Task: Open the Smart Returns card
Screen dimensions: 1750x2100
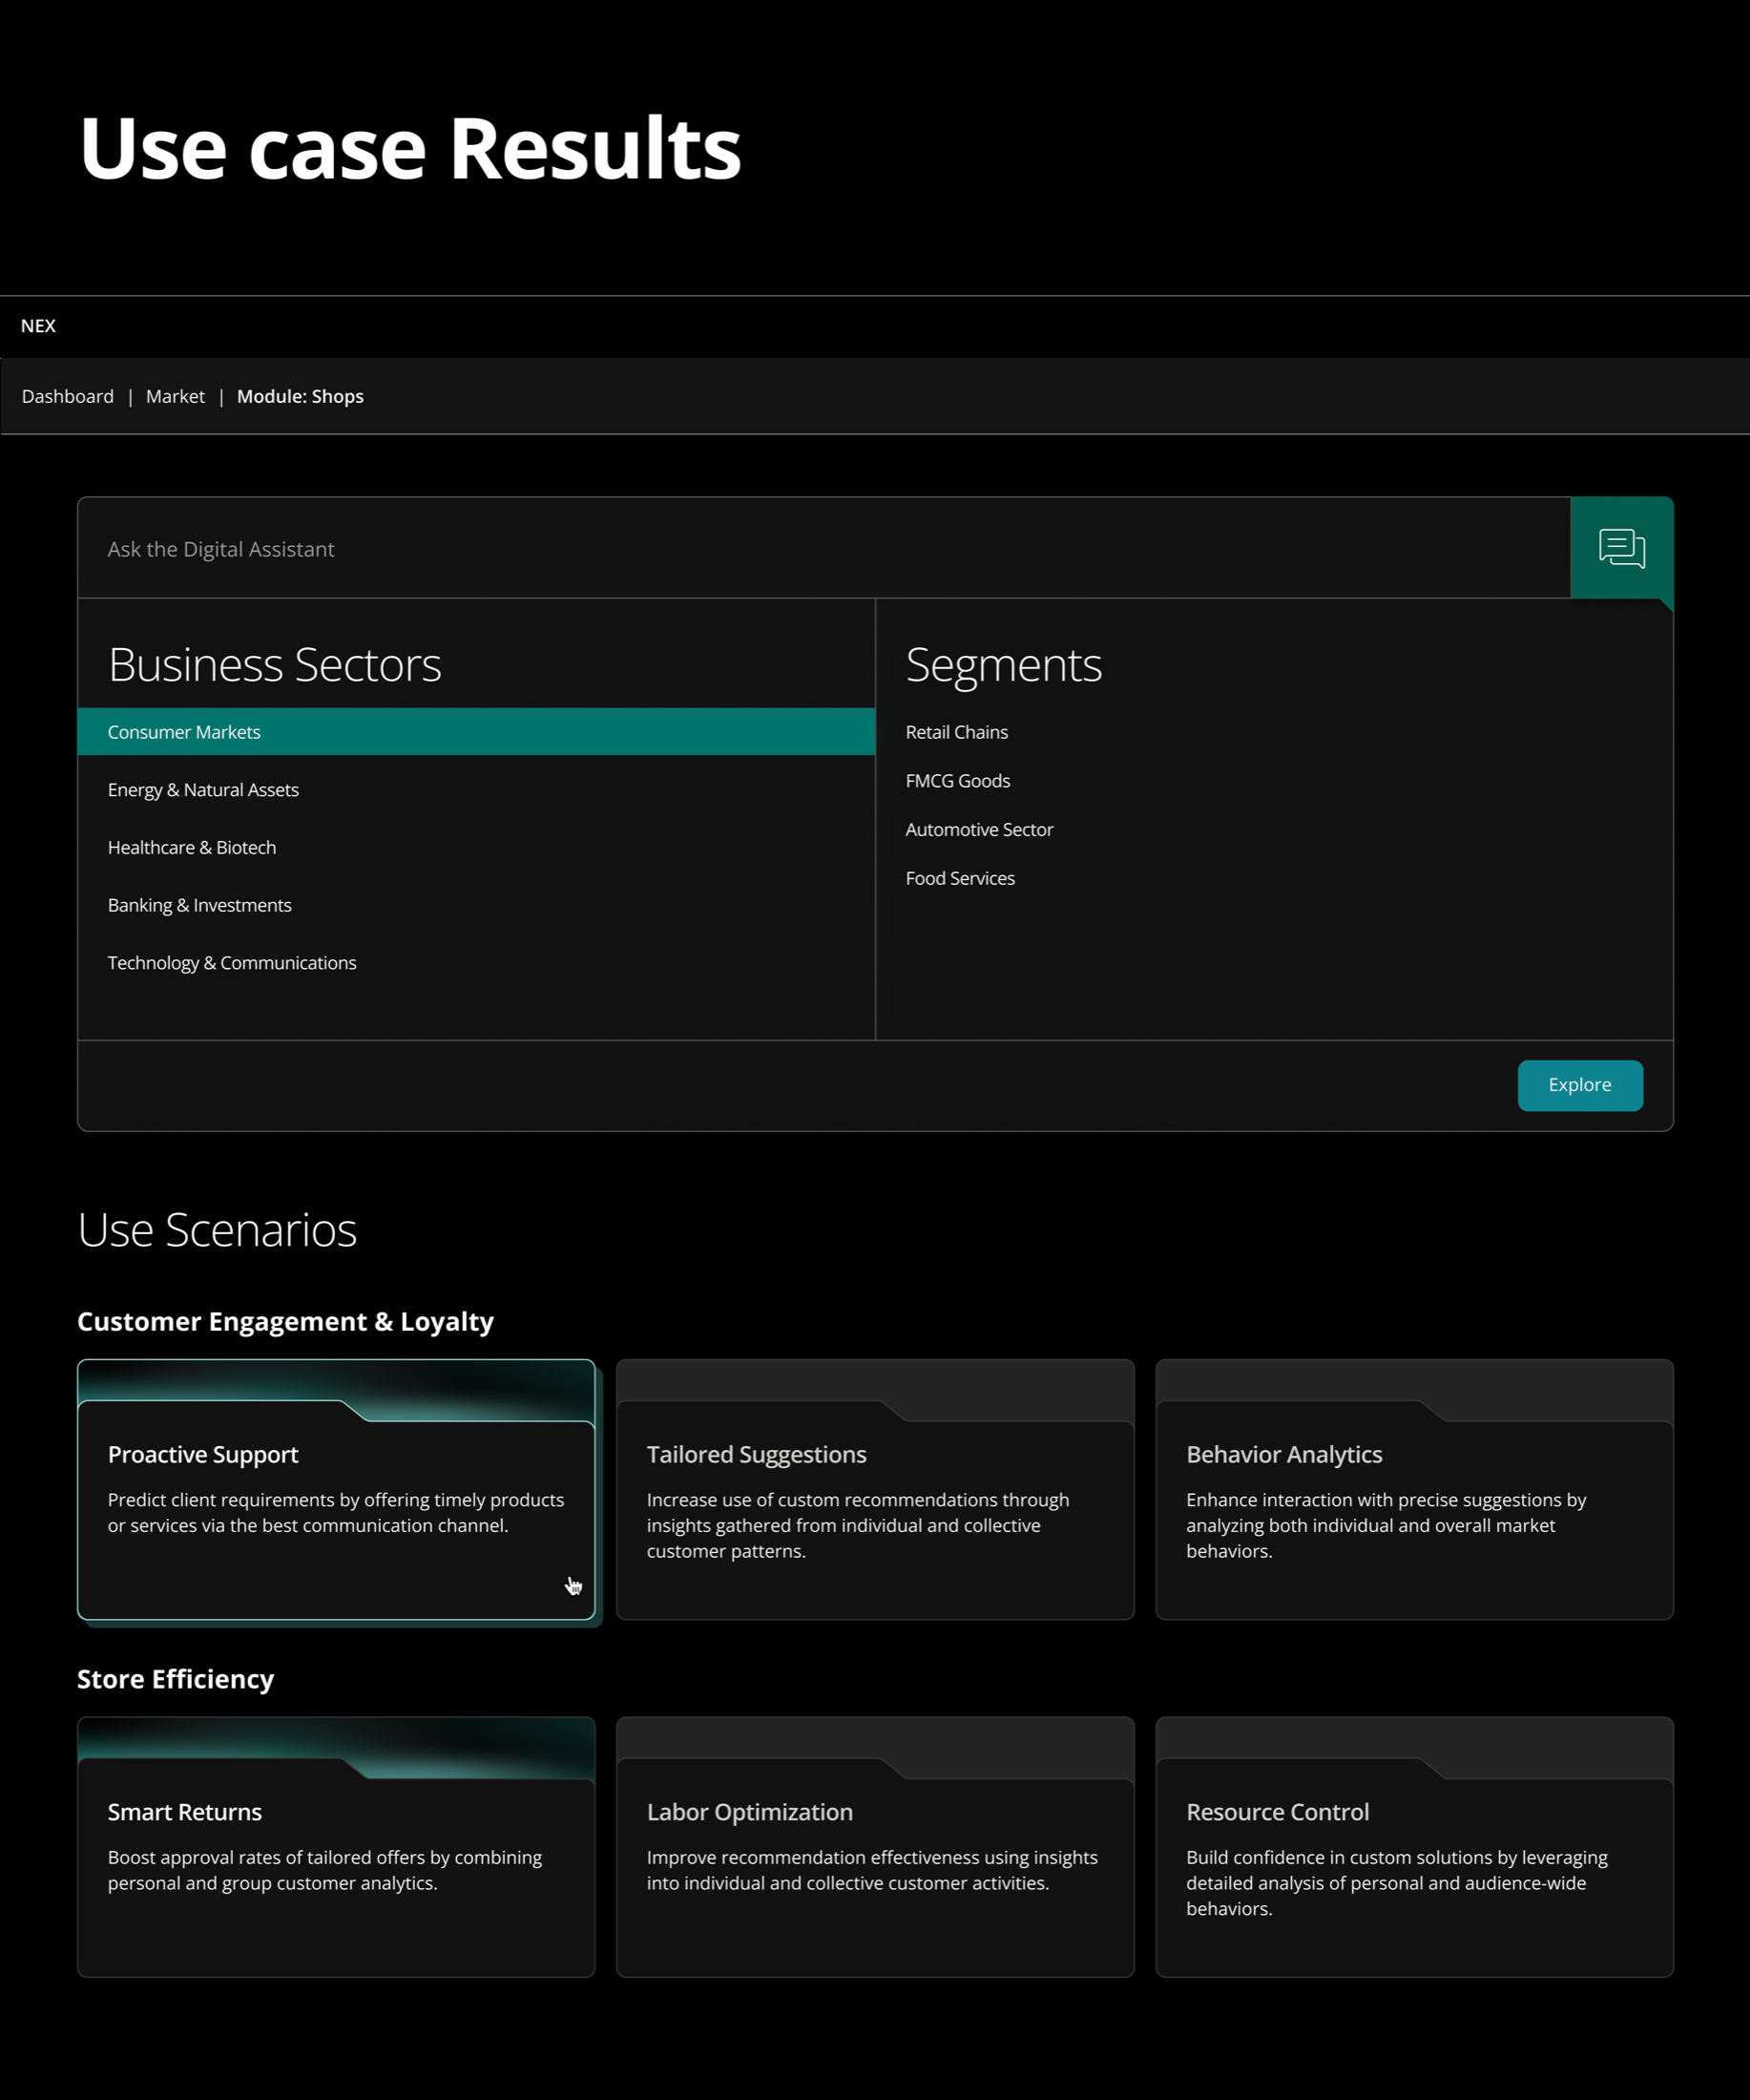Action: coord(337,1847)
